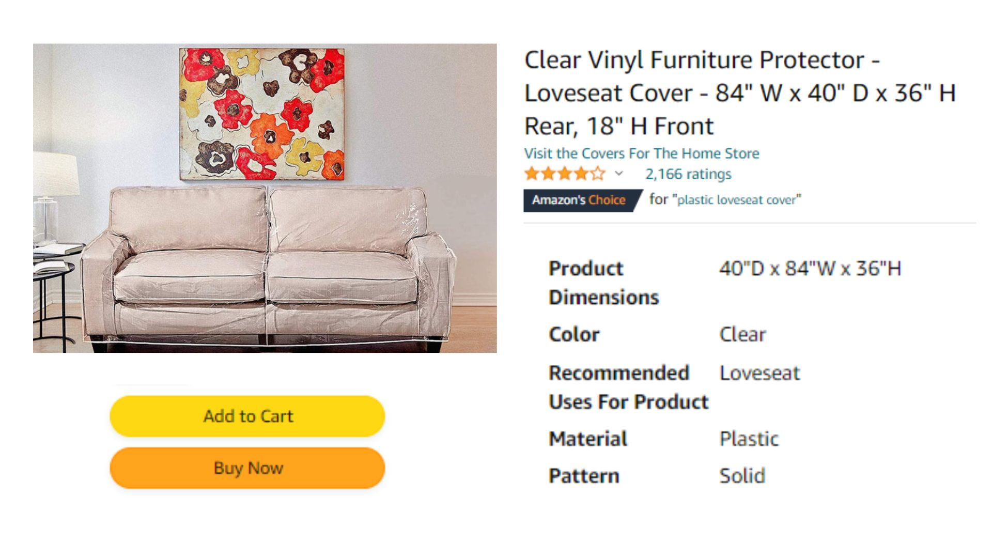Click the Buy Now button

click(247, 468)
